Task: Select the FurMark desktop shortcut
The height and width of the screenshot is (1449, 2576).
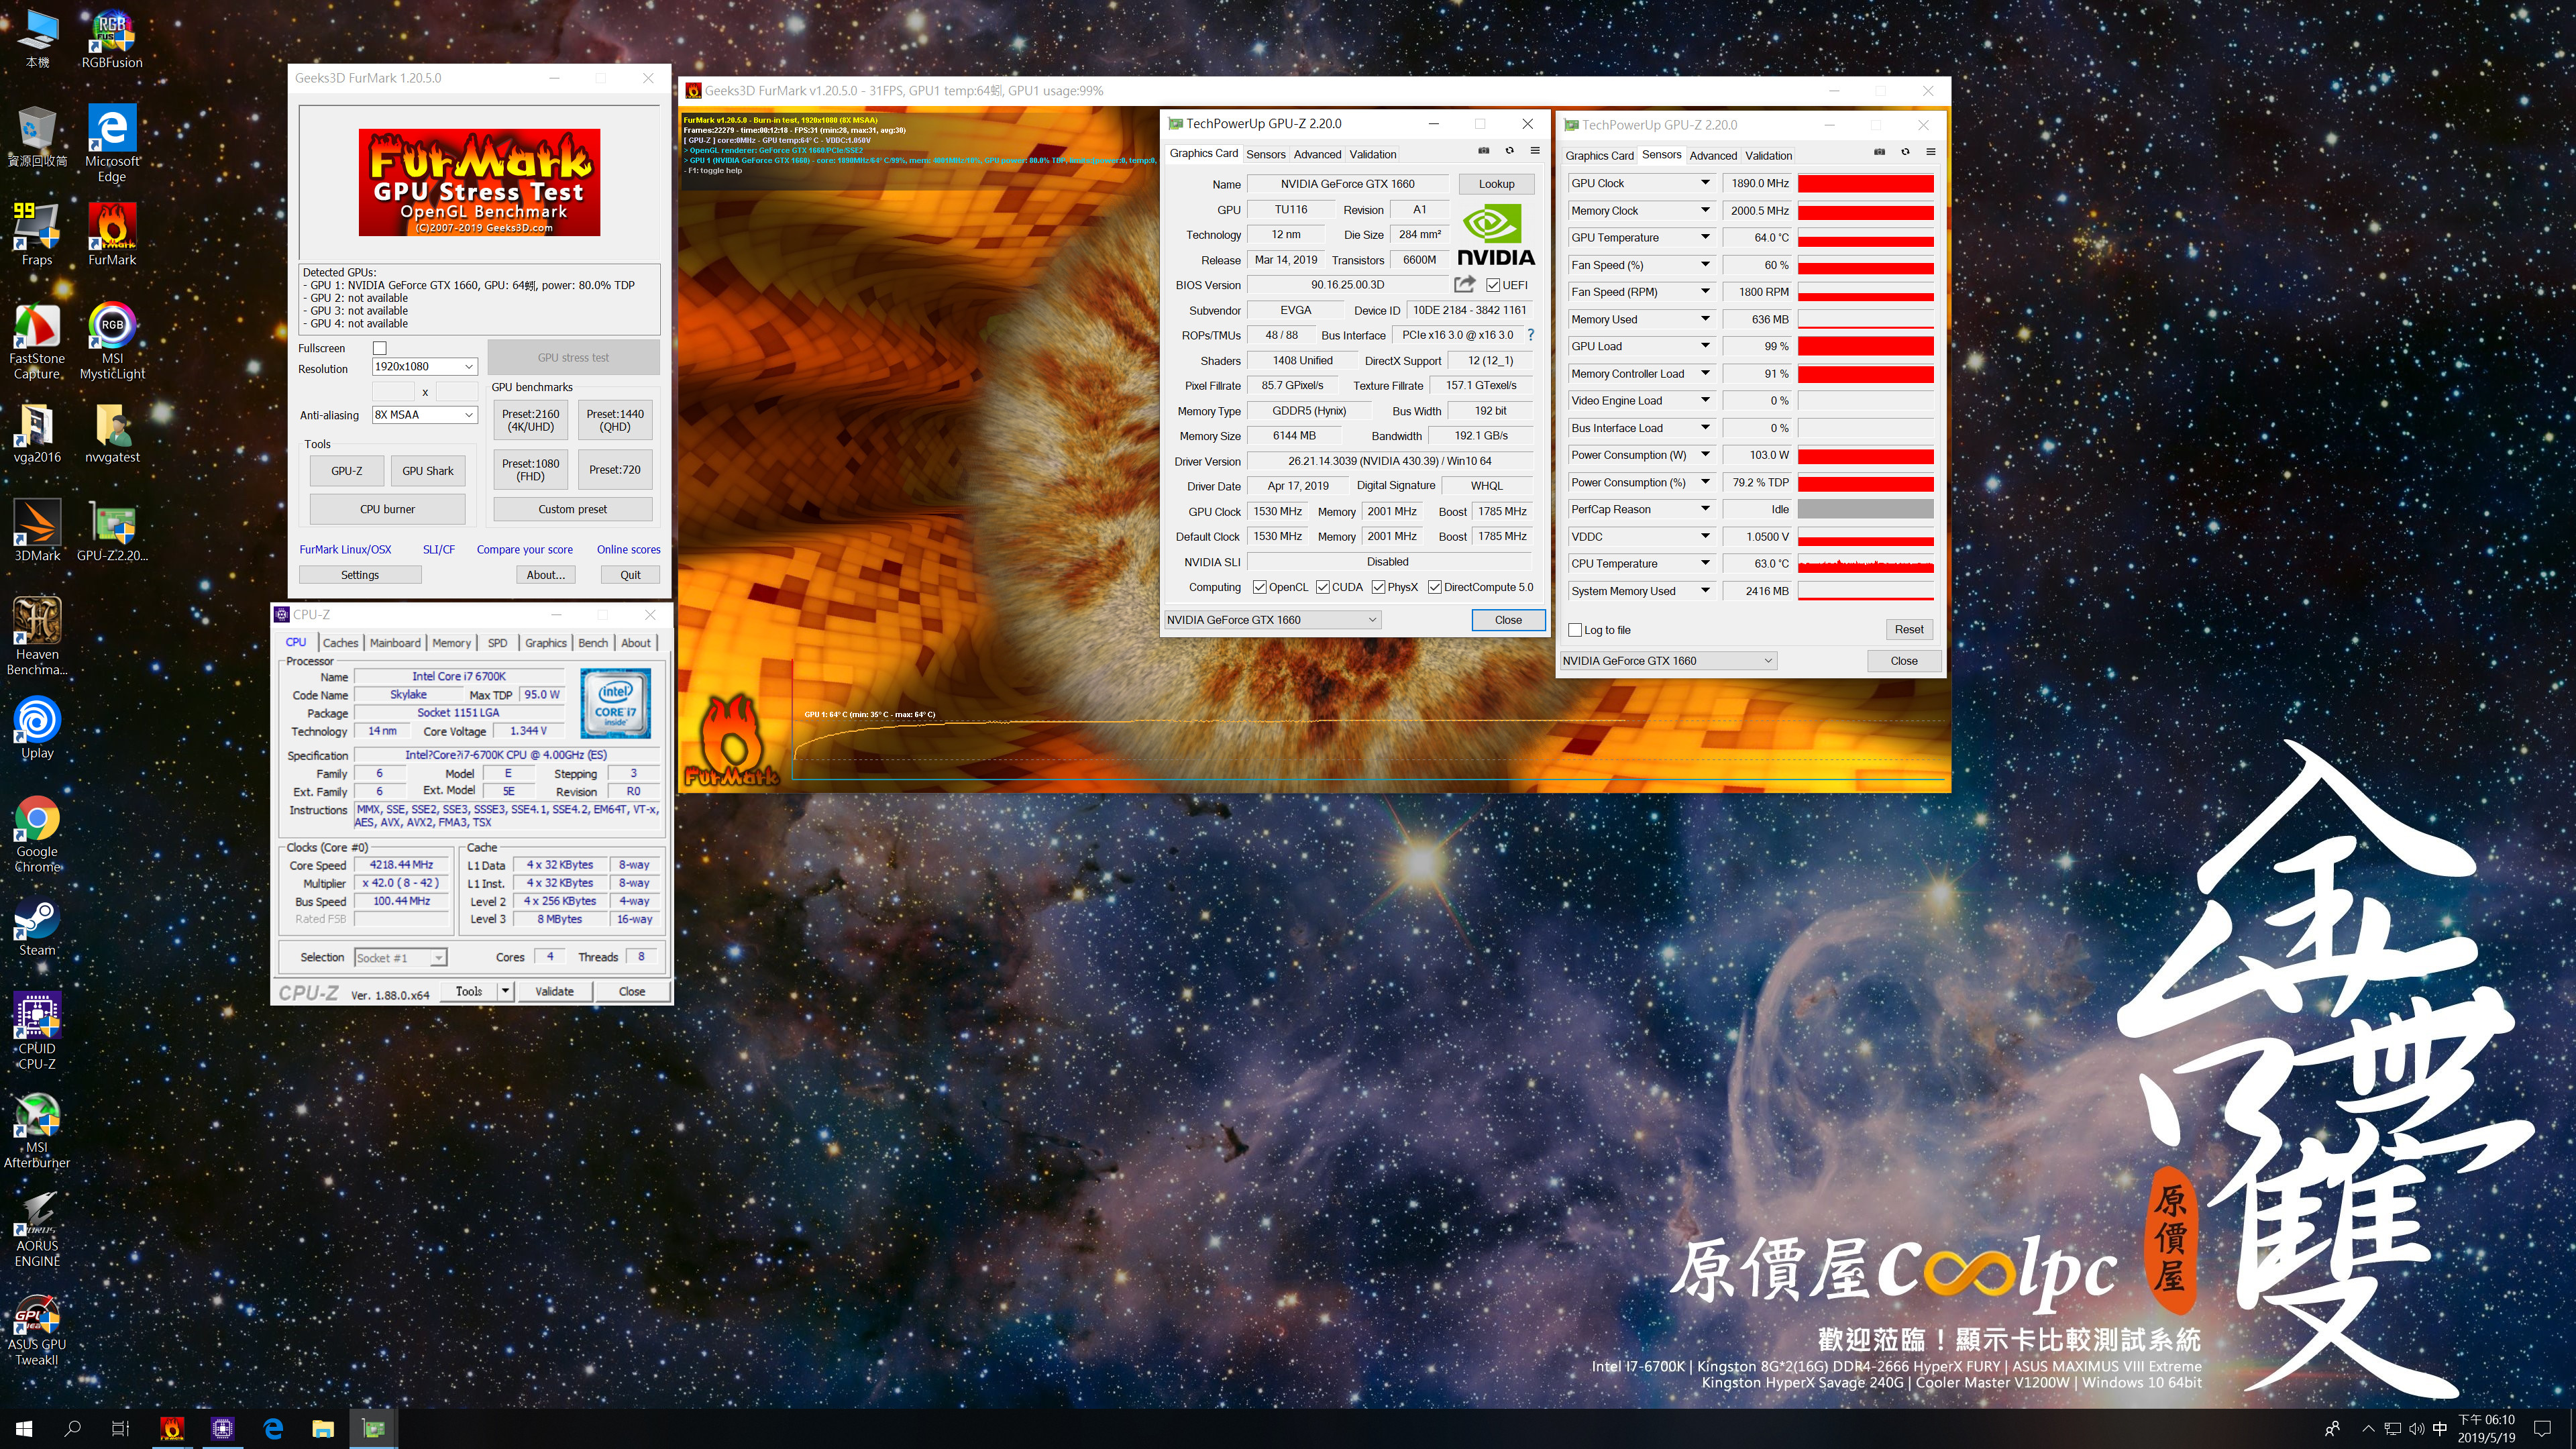Action: coord(112,233)
